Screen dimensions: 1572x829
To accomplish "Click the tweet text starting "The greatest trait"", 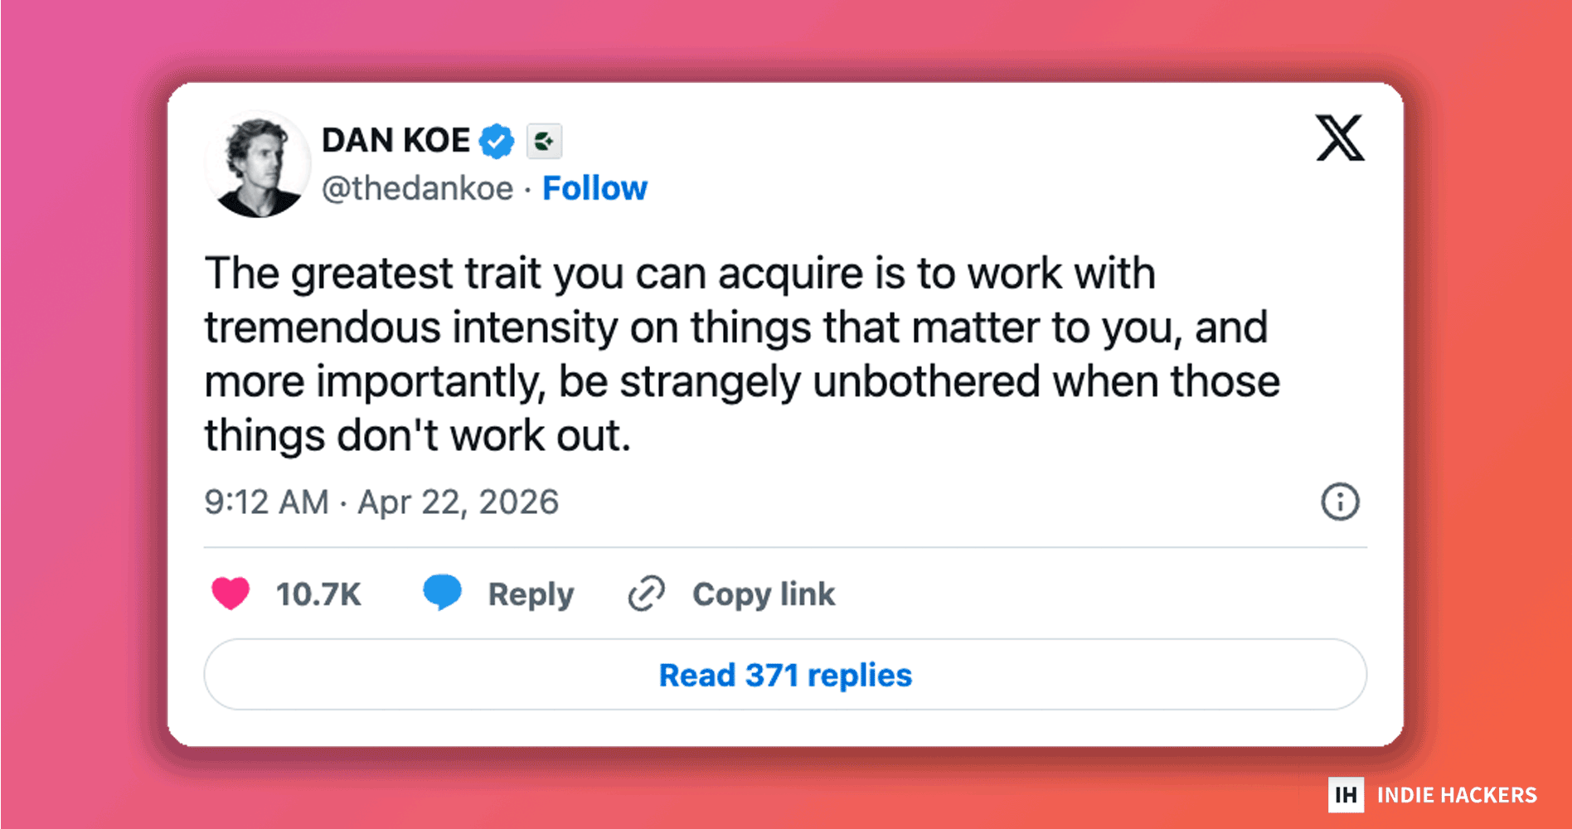I will coord(742,354).
